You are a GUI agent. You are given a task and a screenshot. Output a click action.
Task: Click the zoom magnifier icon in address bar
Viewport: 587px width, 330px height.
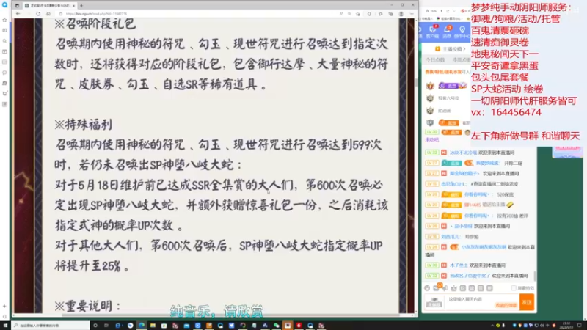coord(349,14)
